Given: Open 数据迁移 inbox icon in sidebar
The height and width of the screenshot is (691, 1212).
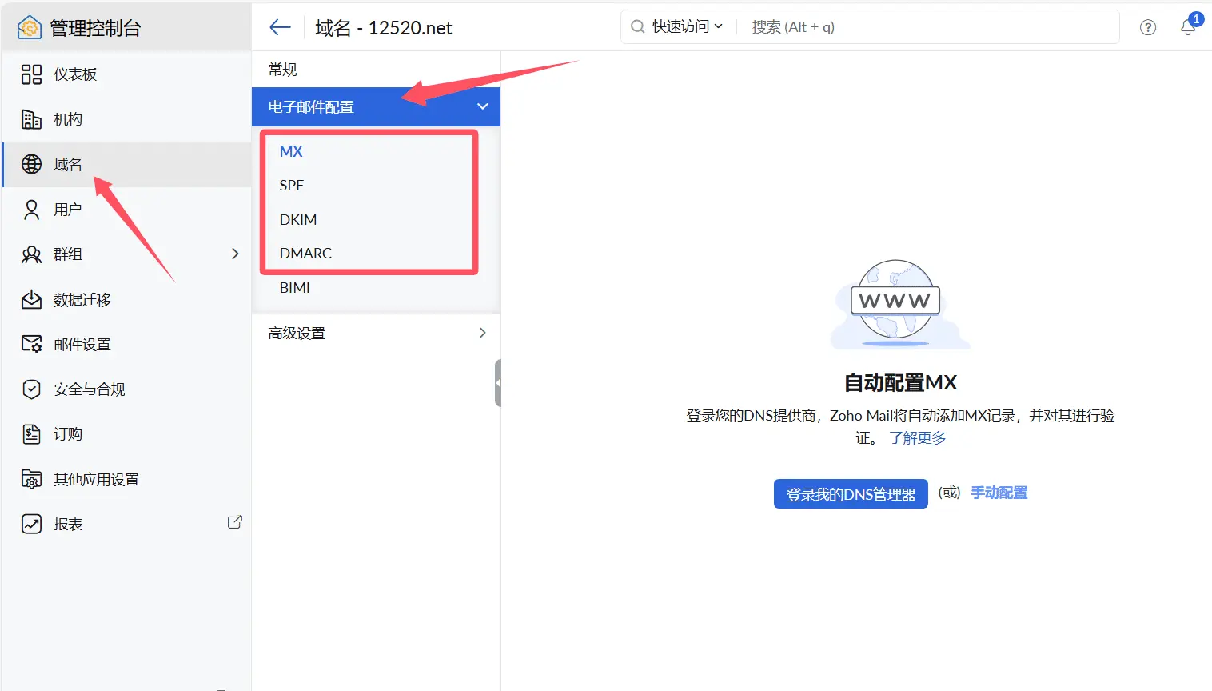Looking at the screenshot, I should click(x=31, y=300).
